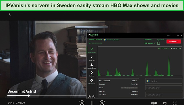Click the Time Connected value 00:41:33
This screenshot has width=184, height=105.
tap(134, 81)
